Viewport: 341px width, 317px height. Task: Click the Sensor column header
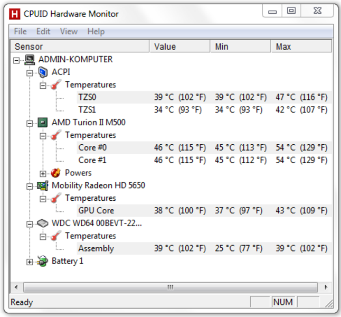pos(80,46)
